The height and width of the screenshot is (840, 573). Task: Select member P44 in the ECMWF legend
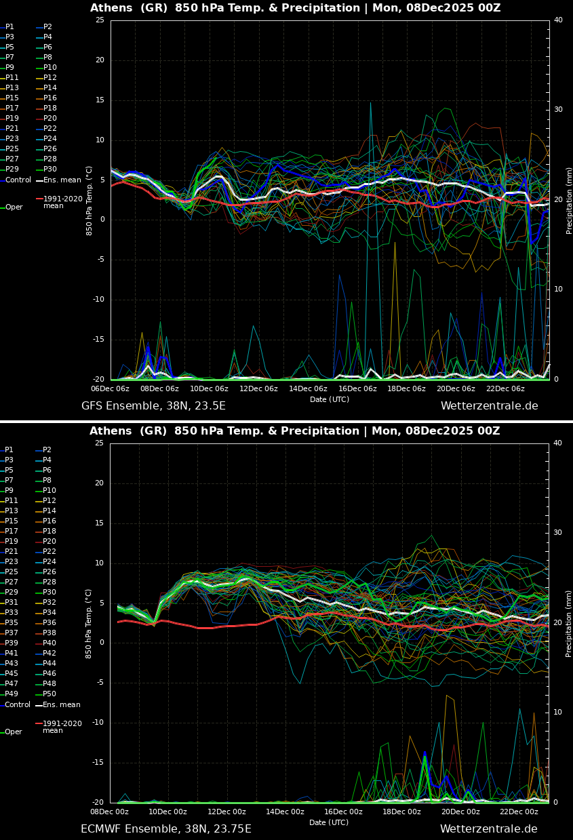[50, 664]
